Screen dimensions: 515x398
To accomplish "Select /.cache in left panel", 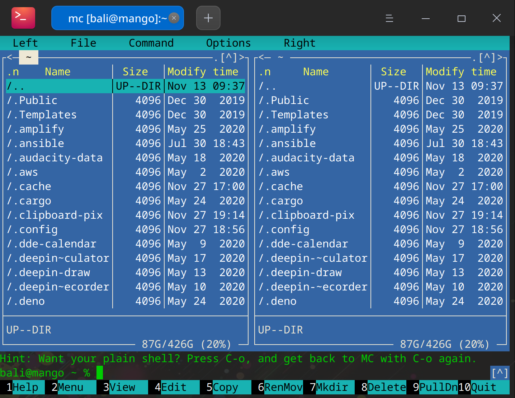I will 126,186.
